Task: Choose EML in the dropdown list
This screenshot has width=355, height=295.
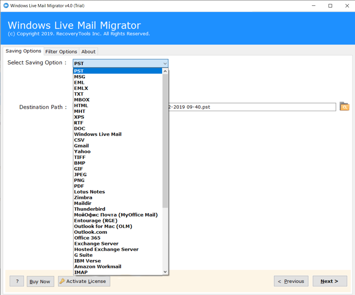Action: [x=118, y=82]
